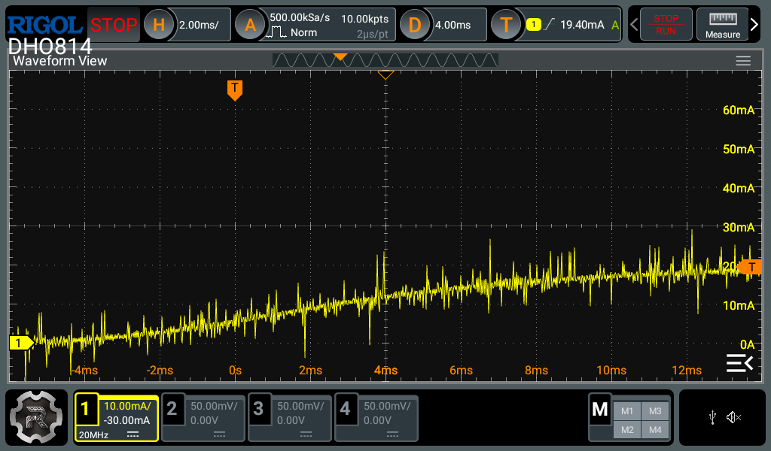Screen dimensions: 771x451
Task: Select the 4.00ms delay value
Action: (453, 25)
